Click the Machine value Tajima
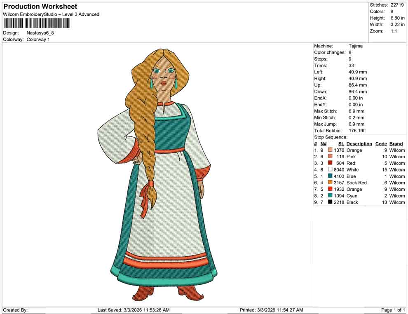This screenshot has width=408, height=314. [x=355, y=46]
